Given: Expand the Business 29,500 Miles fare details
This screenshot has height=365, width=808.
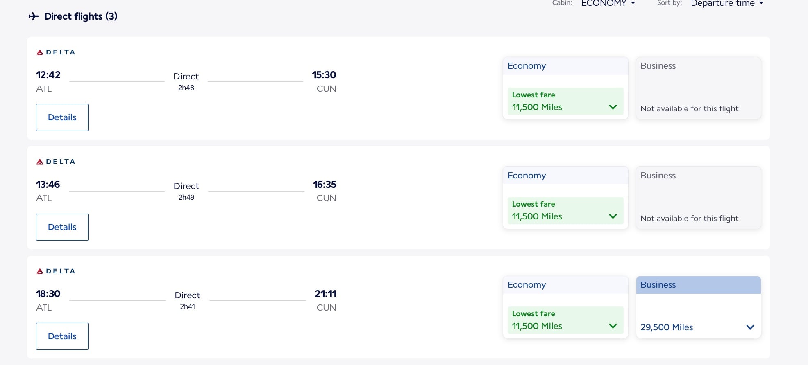Looking at the screenshot, I should tap(750, 327).
